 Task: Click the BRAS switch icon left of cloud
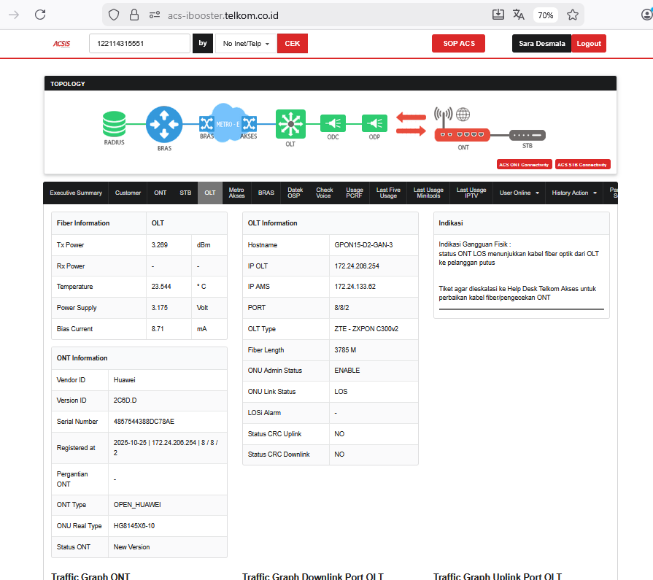pyautogui.click(x=206, y=124)
